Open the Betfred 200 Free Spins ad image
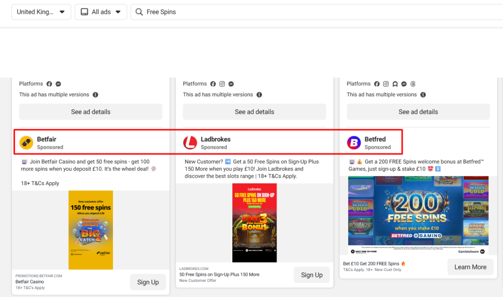 pos(418,216)
